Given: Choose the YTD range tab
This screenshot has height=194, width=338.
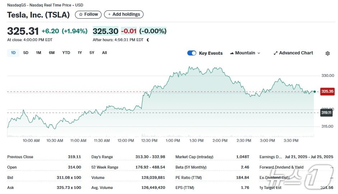Looking at the screenshot, I should coord(66,53).
